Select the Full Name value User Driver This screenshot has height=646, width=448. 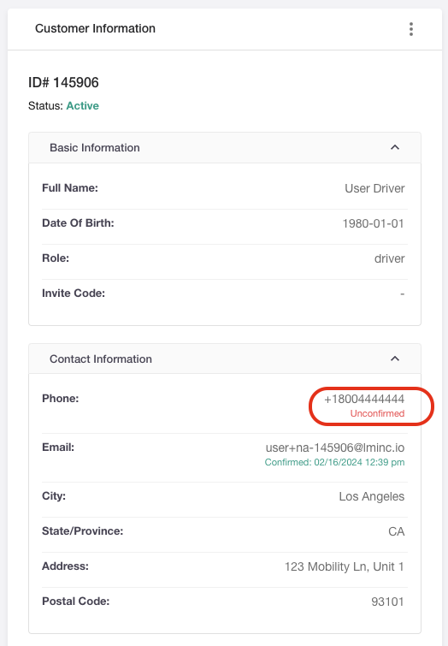[x=374, y=188]
